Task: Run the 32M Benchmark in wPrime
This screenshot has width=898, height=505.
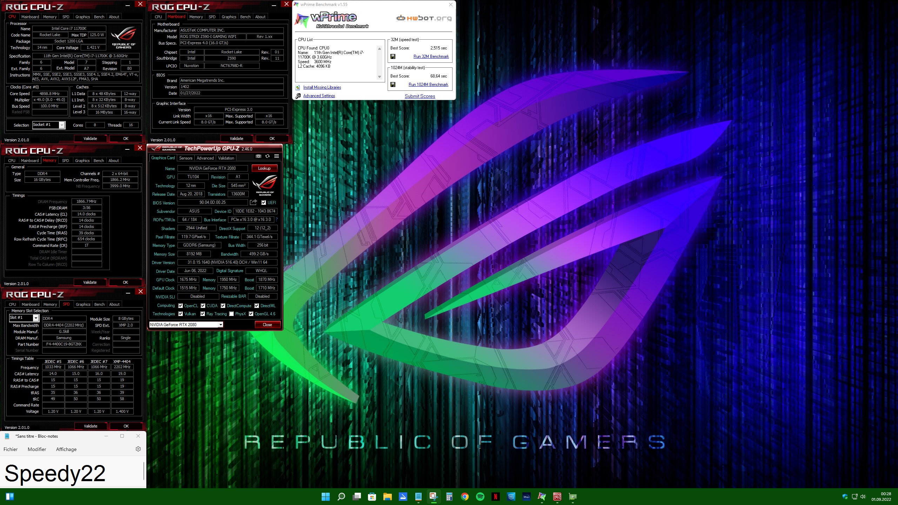Action: pos(431,56)
